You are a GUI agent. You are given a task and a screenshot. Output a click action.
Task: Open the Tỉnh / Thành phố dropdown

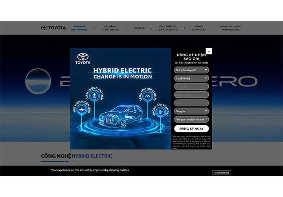(x=191, y=70)
